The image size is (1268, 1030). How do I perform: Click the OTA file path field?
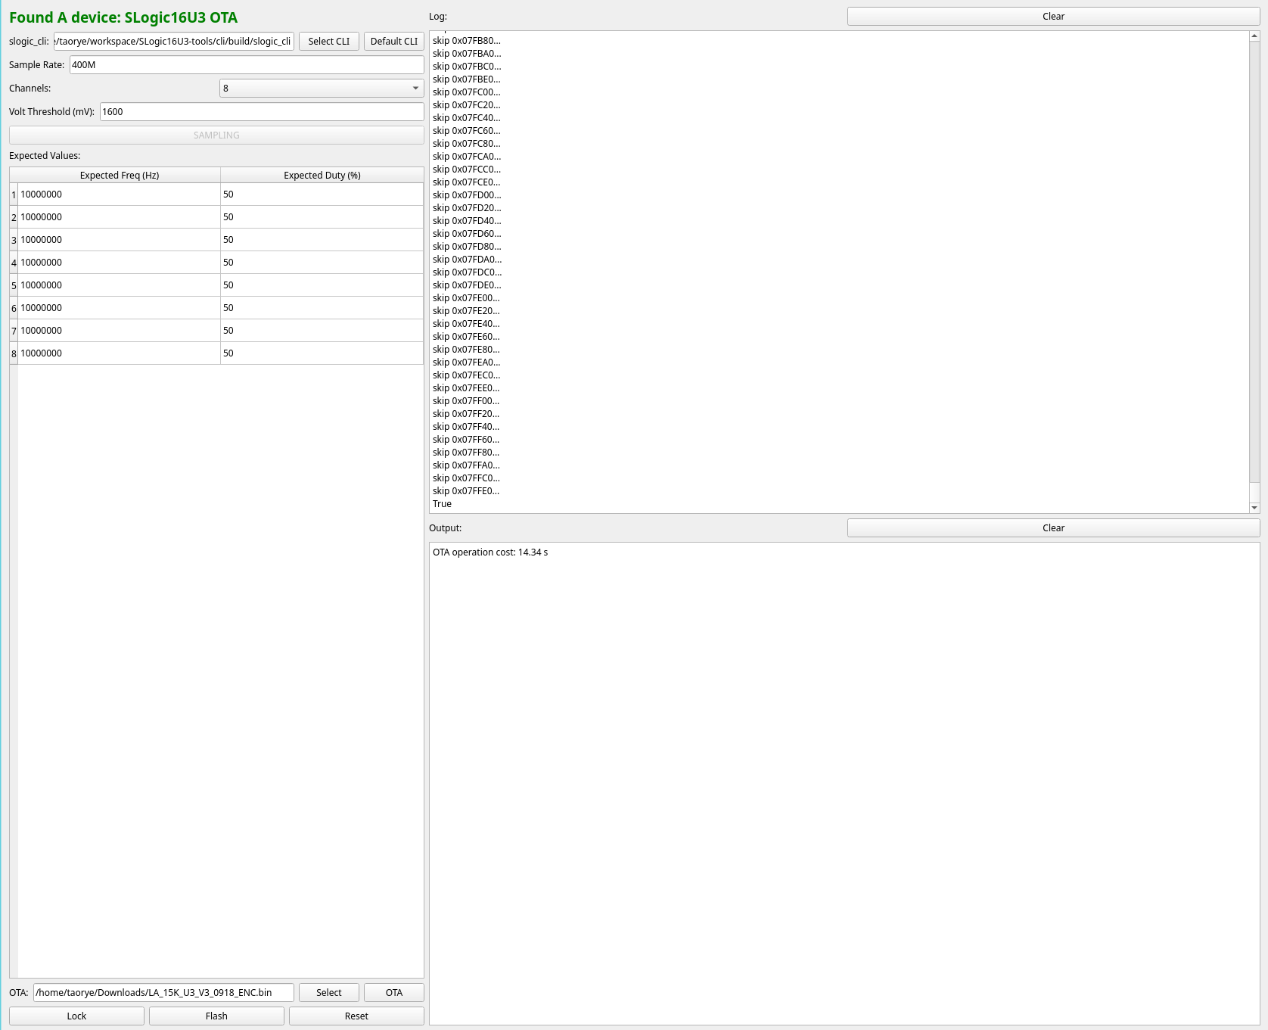pos(163,993)
